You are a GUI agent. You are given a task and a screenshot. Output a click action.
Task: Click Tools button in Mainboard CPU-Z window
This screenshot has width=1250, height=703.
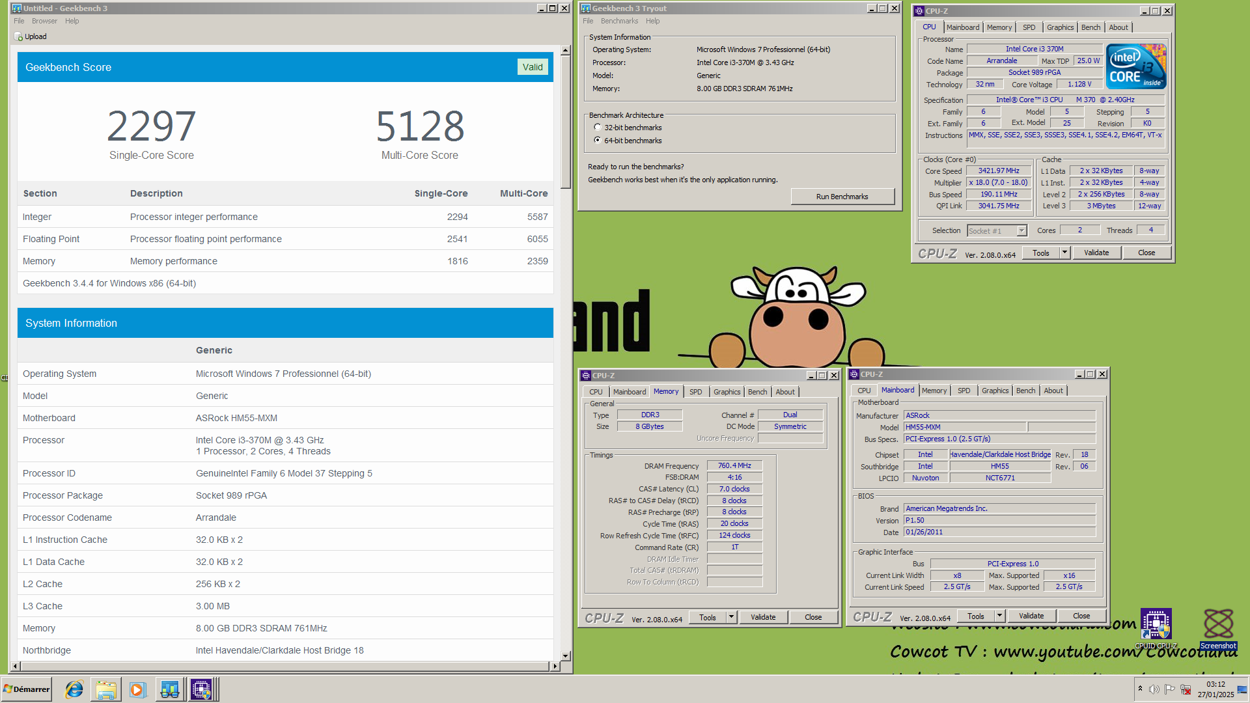tap(975, 616)
